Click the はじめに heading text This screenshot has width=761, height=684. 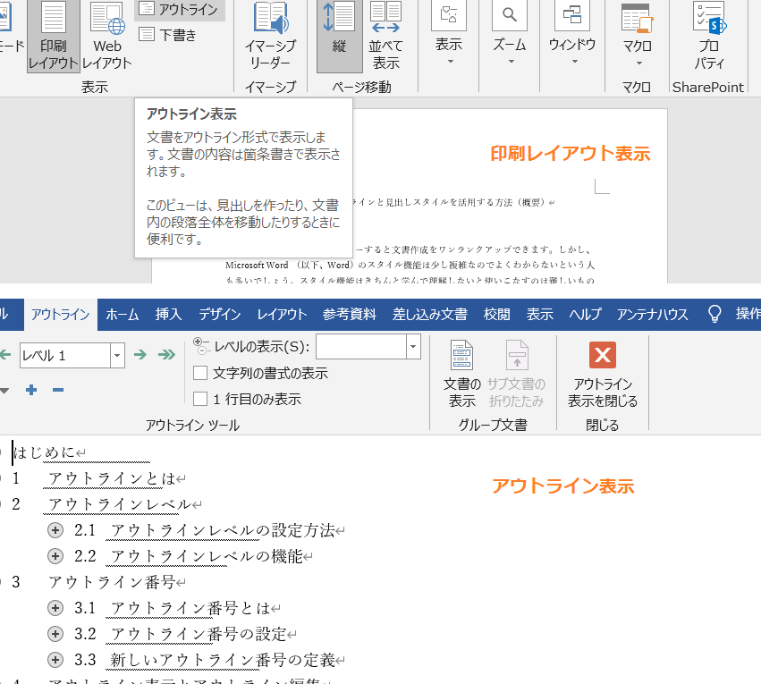tap(42, 453)
